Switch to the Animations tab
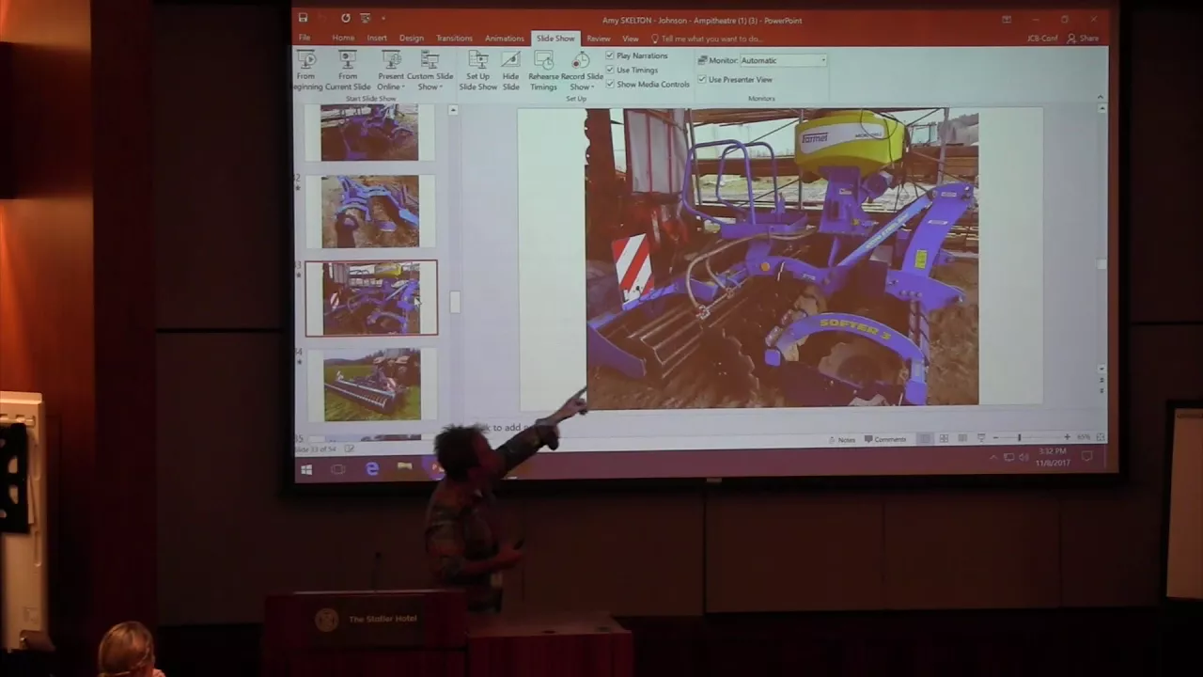The width and height of the screenshot is (1203, 677). (505, 38)
